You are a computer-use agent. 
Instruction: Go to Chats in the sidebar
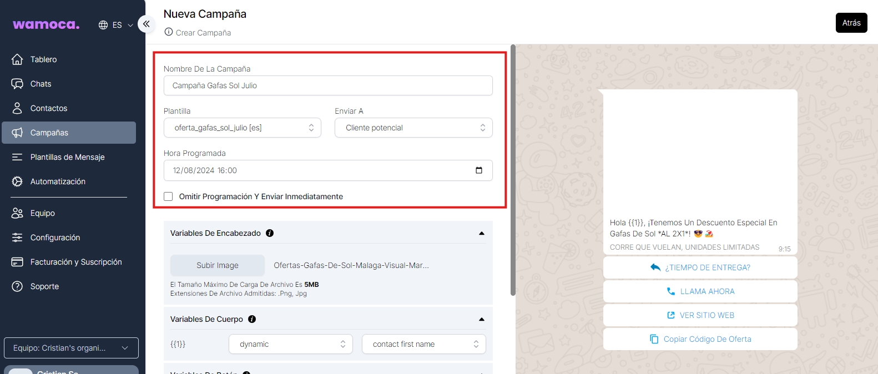[x=41, y=84]
